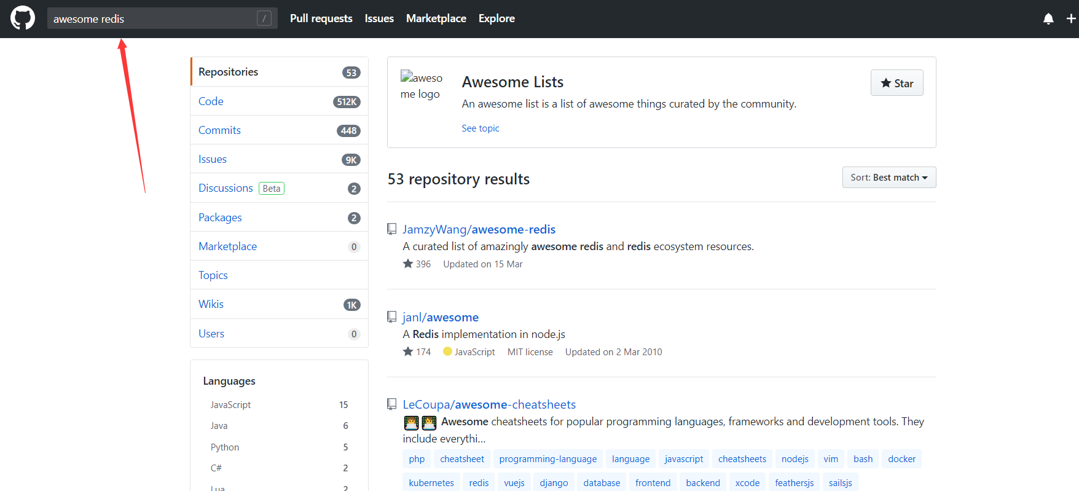This screenshot has height=491, width=1079.
Task: Click the star icon showing 174
Action: pos(408,352)
